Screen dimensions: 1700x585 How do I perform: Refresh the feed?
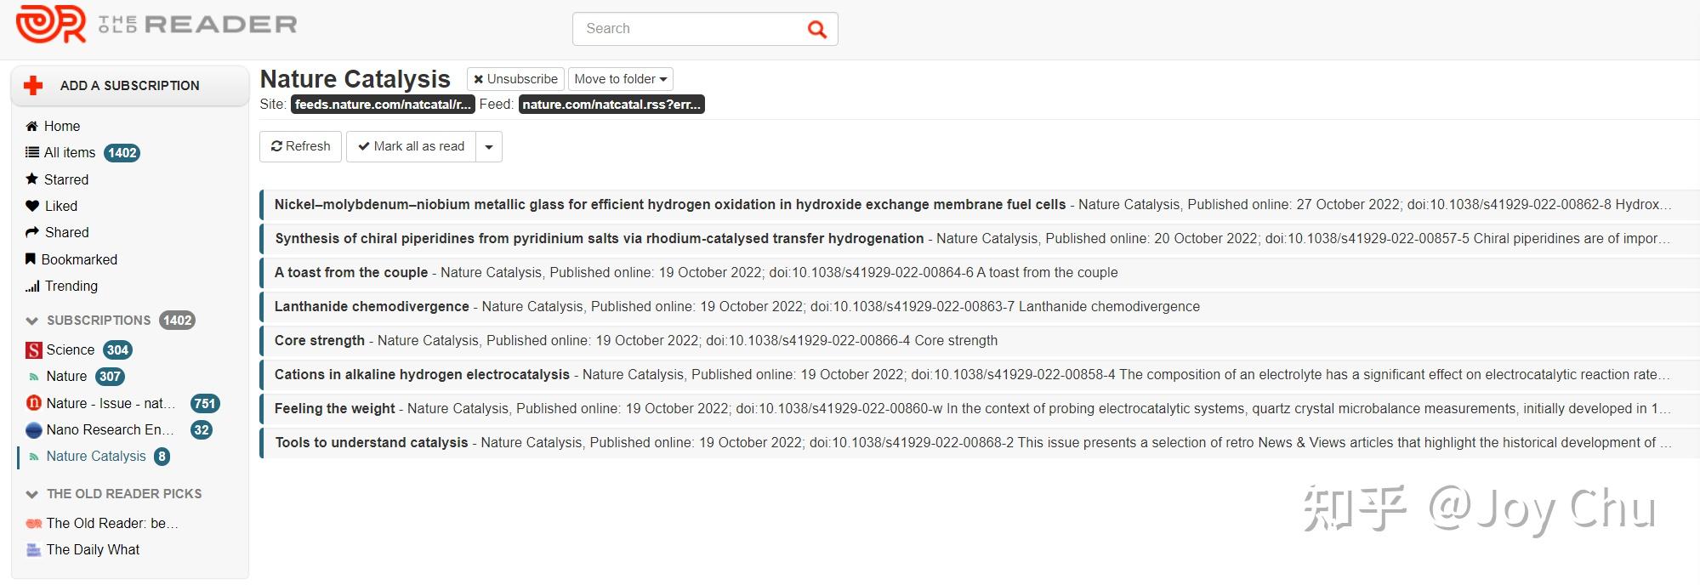[300, 146]
